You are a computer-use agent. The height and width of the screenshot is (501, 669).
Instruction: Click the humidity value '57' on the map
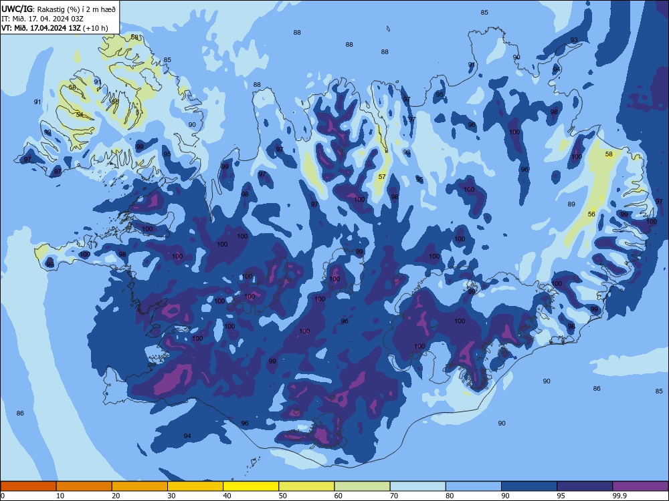[x=382, y=176]
